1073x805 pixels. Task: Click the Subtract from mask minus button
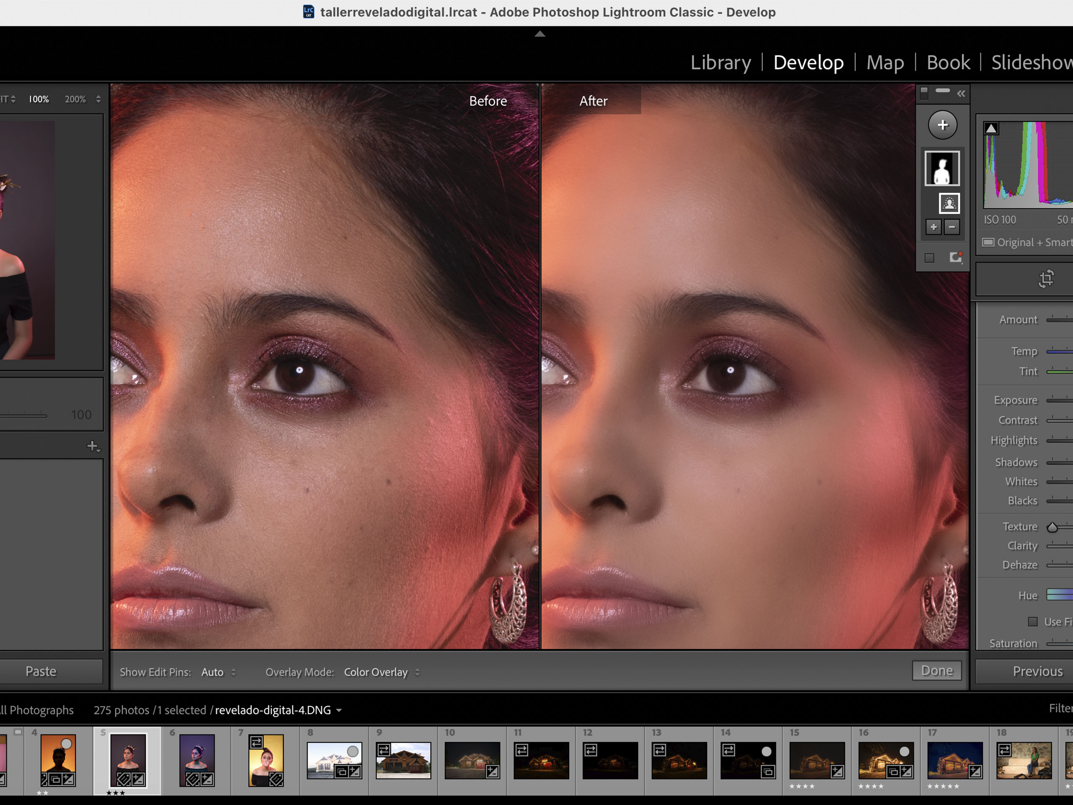tap(952, 226)
